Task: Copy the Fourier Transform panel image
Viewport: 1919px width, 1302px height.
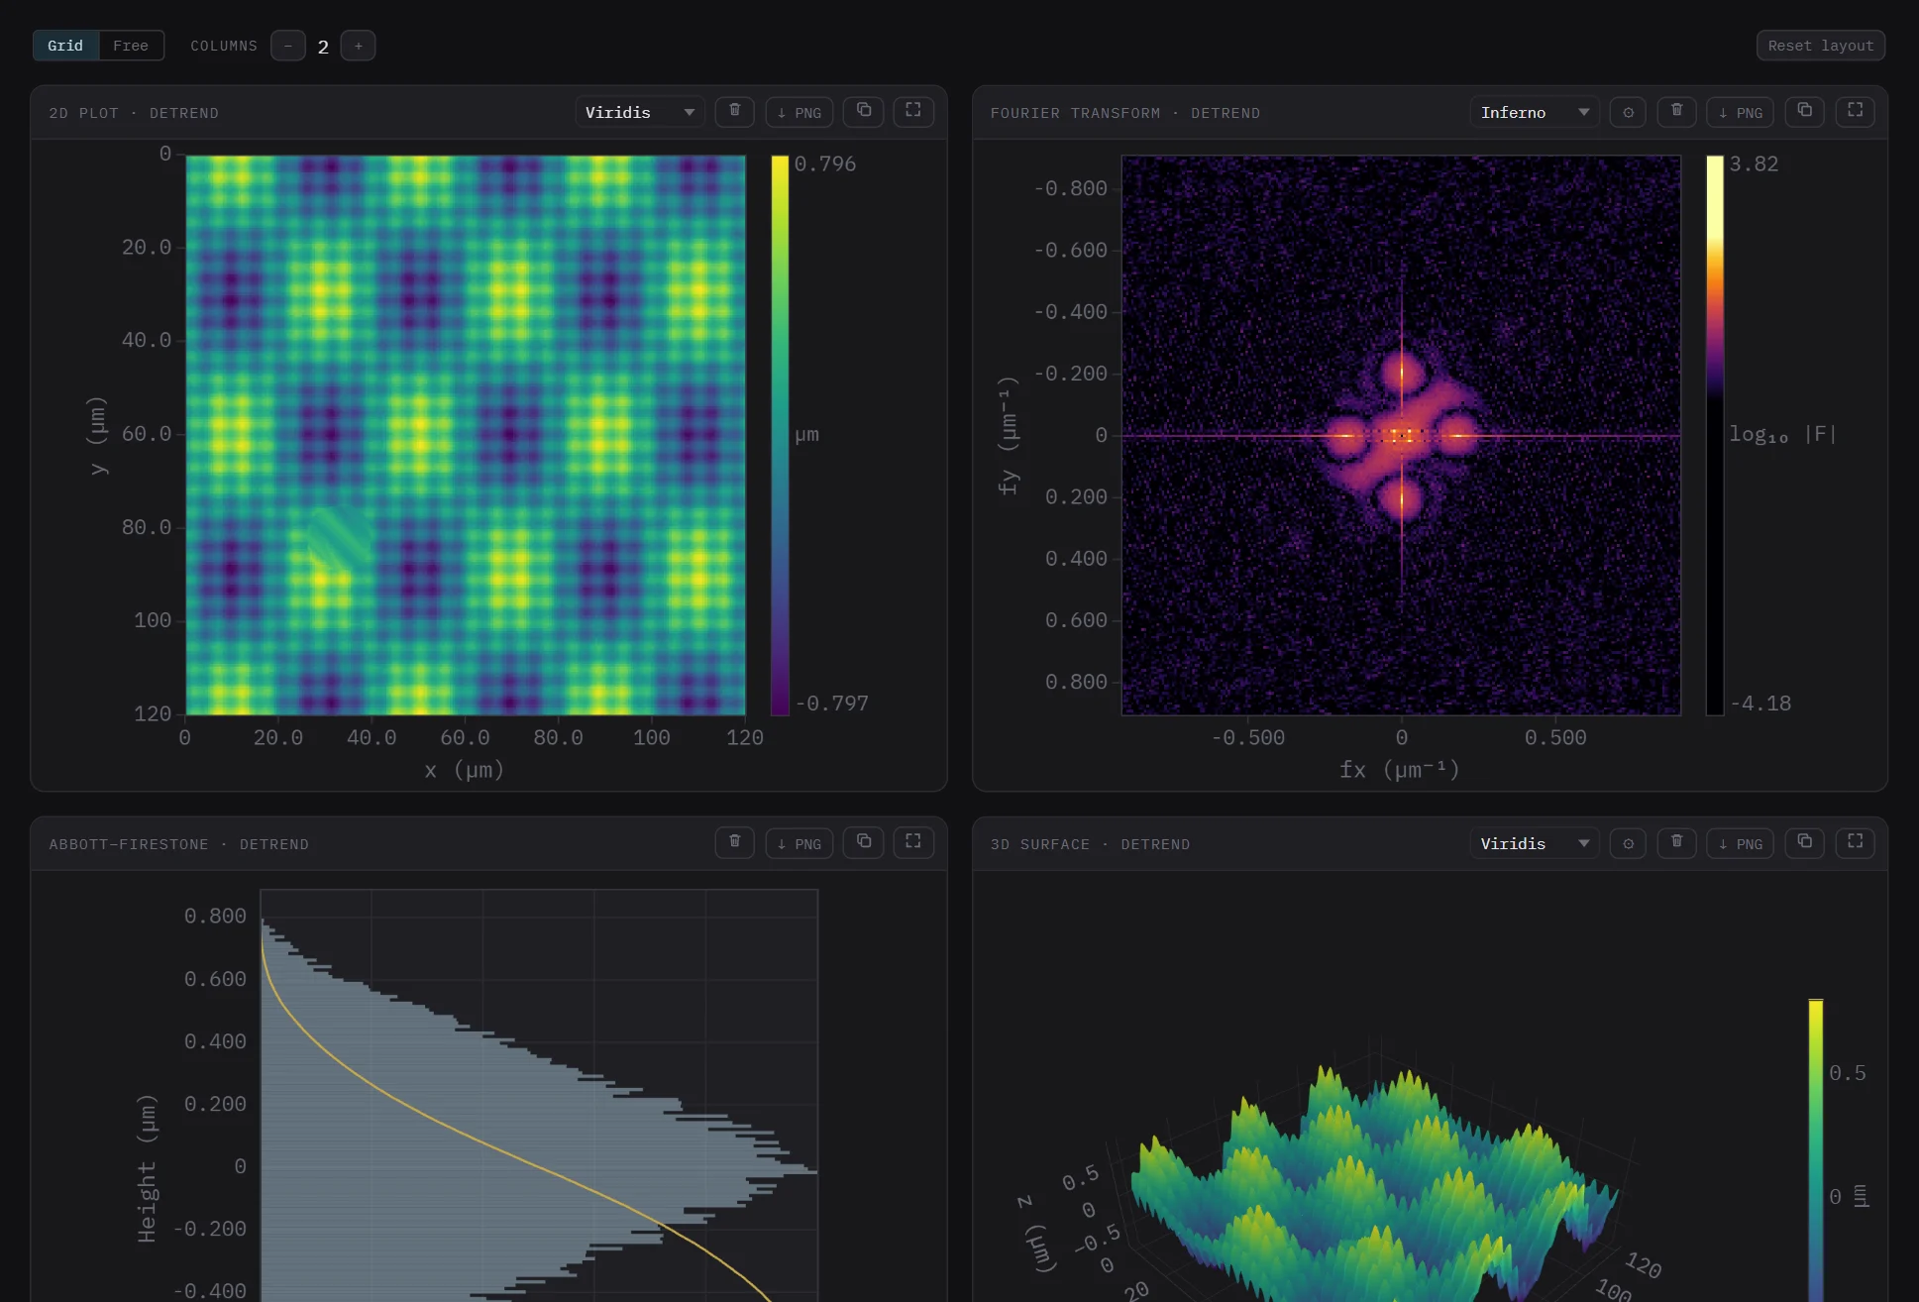Action: pos(1804,112)
